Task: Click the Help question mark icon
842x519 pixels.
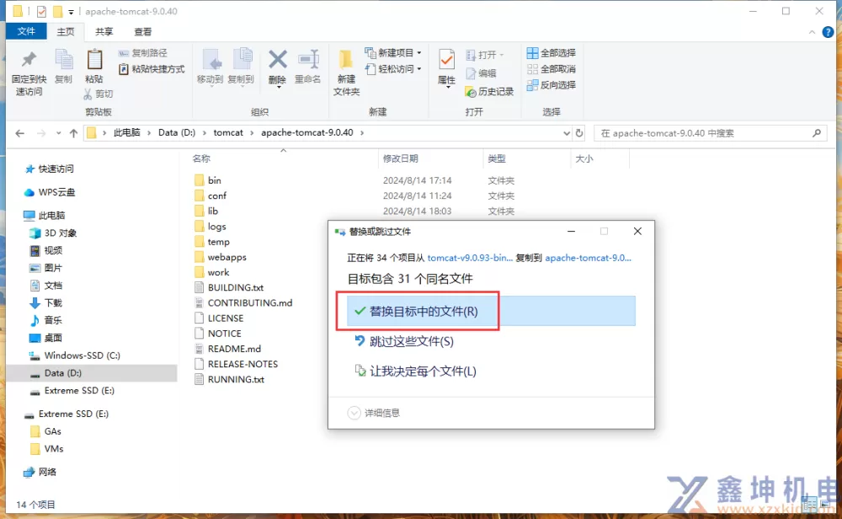Action: click(828, 32)
